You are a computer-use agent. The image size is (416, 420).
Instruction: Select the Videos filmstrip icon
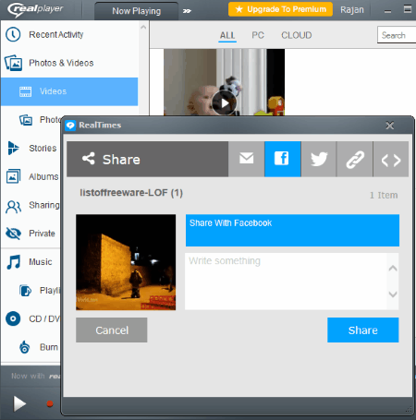(x=25, y=91)
